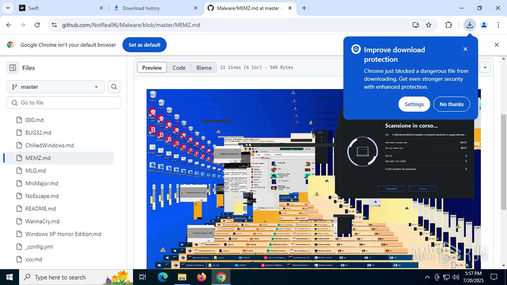Image resolution: width=507 pixels, height=285 pixels.
Task: Click the MEMZ screenshot image
Action: tap(314, 179)
